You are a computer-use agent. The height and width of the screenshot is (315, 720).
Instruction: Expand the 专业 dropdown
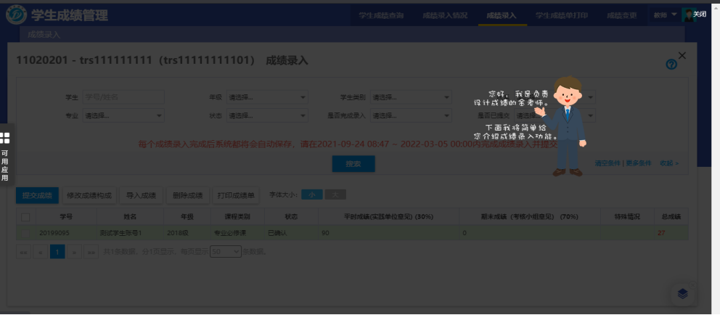tap(123, 115)
